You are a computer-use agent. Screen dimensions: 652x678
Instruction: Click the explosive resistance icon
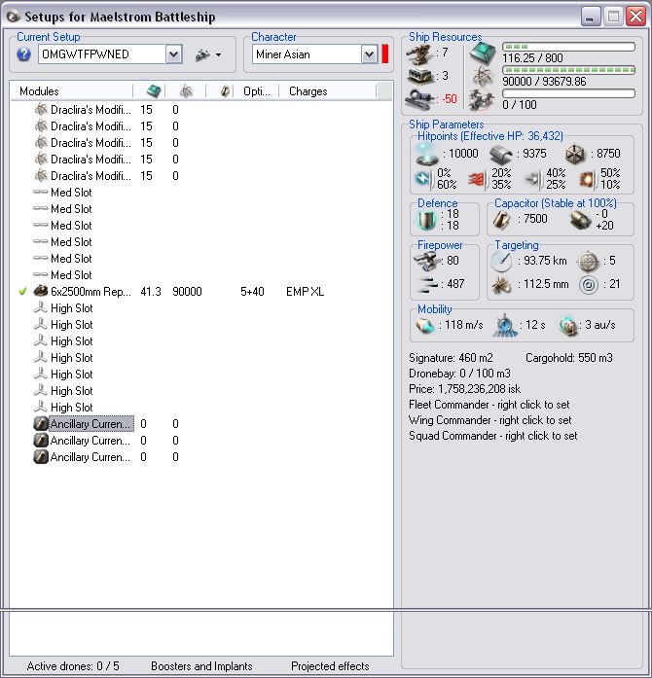pyautogui.click(x=587, y=179)
